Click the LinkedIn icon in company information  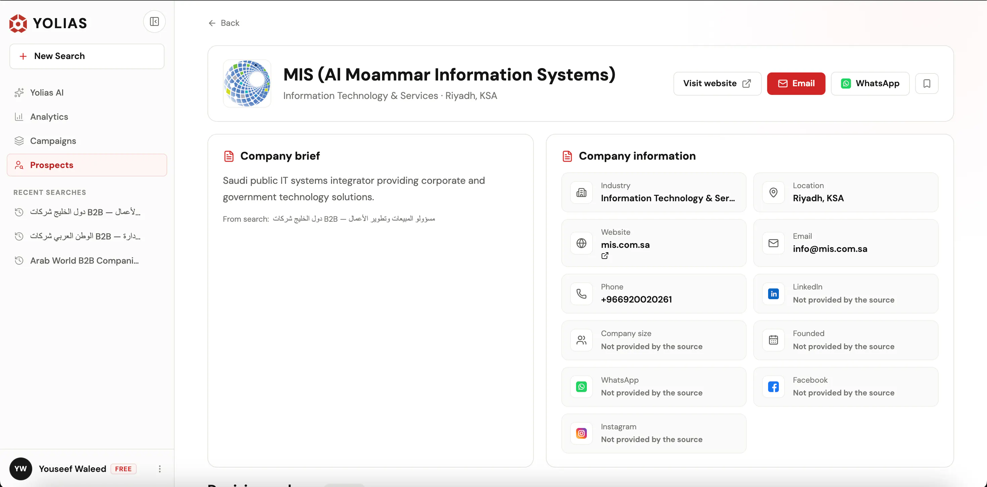(773, 294)
